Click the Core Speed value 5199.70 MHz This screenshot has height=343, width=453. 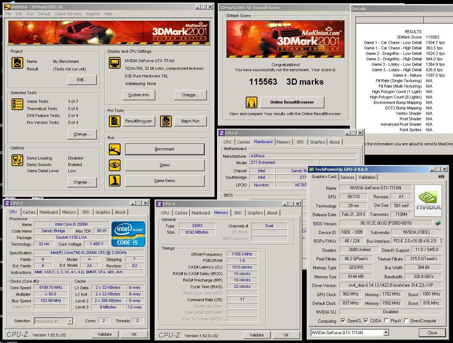(51, 287)
